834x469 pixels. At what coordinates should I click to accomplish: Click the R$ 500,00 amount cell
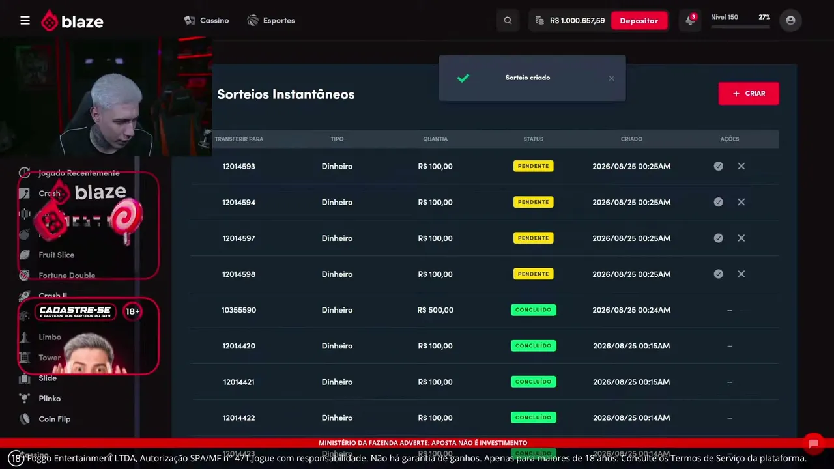tap(435, 310)
